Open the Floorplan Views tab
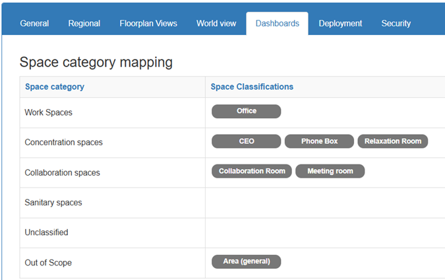Viewport: 445px width, 280px height. (x=148, y=23)
